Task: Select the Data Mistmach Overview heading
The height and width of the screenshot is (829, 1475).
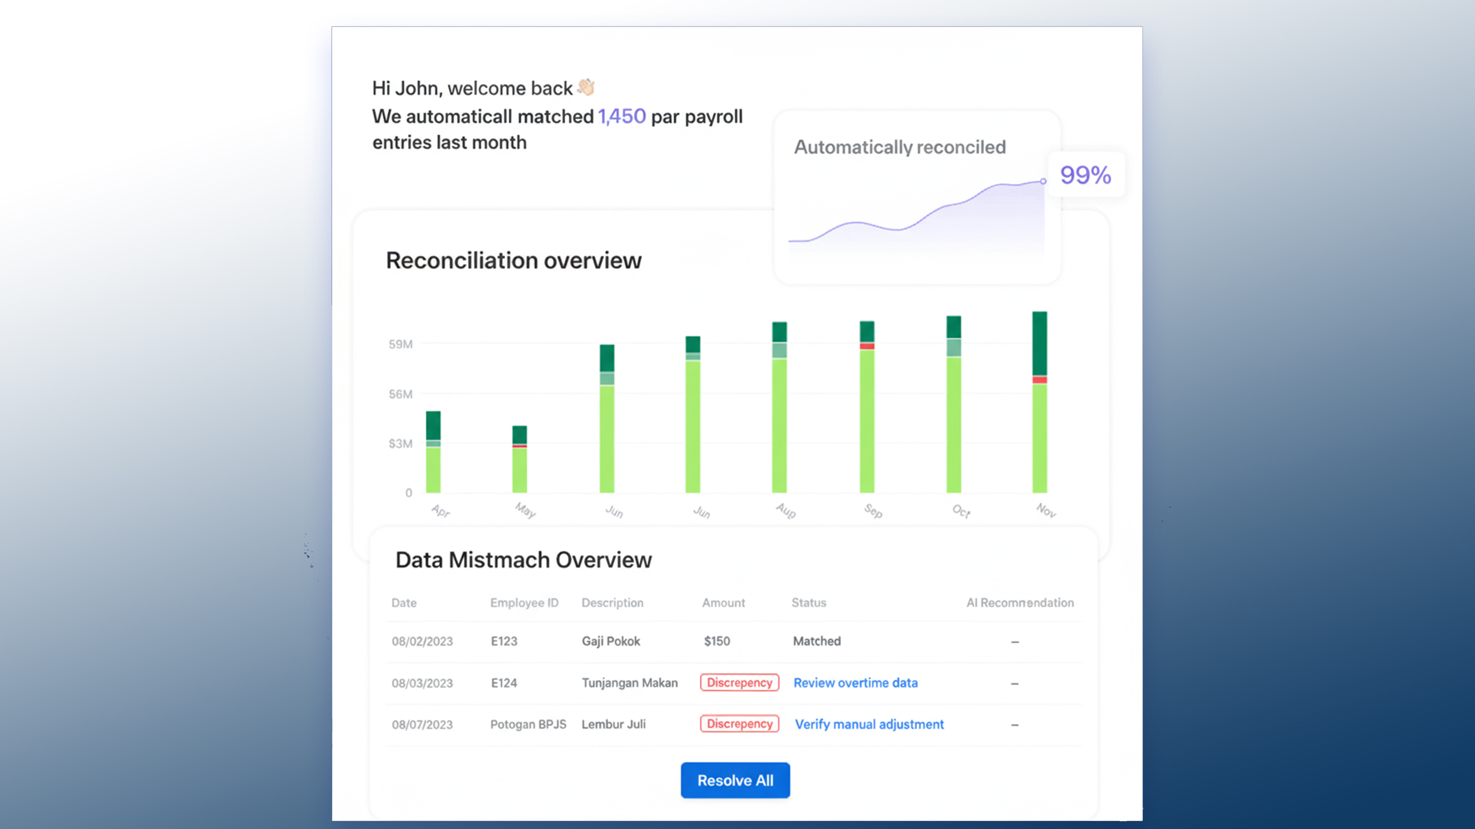Action: (x=523, y=560)
